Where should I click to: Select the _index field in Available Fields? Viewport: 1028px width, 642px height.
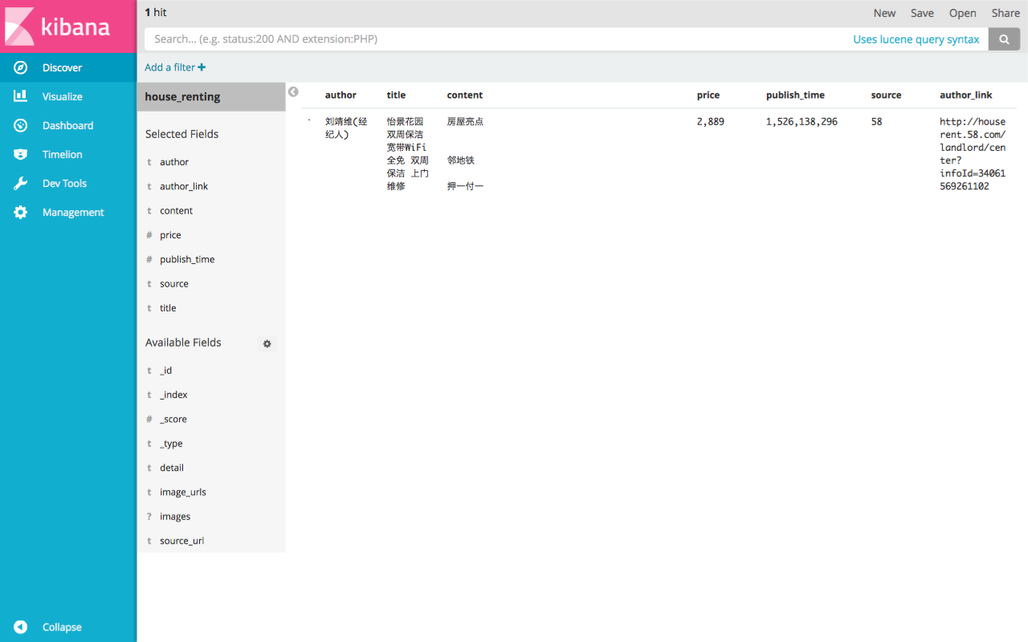pos(173,395)
